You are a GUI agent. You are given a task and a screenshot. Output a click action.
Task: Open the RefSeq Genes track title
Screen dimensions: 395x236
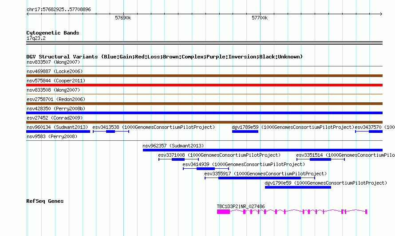[x=45, y=201]
